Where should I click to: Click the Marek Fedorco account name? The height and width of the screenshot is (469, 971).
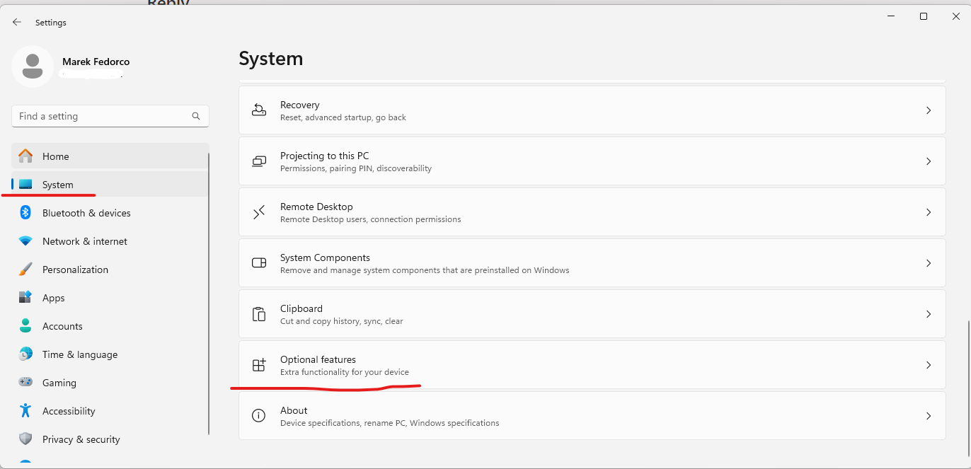[96, 62]
